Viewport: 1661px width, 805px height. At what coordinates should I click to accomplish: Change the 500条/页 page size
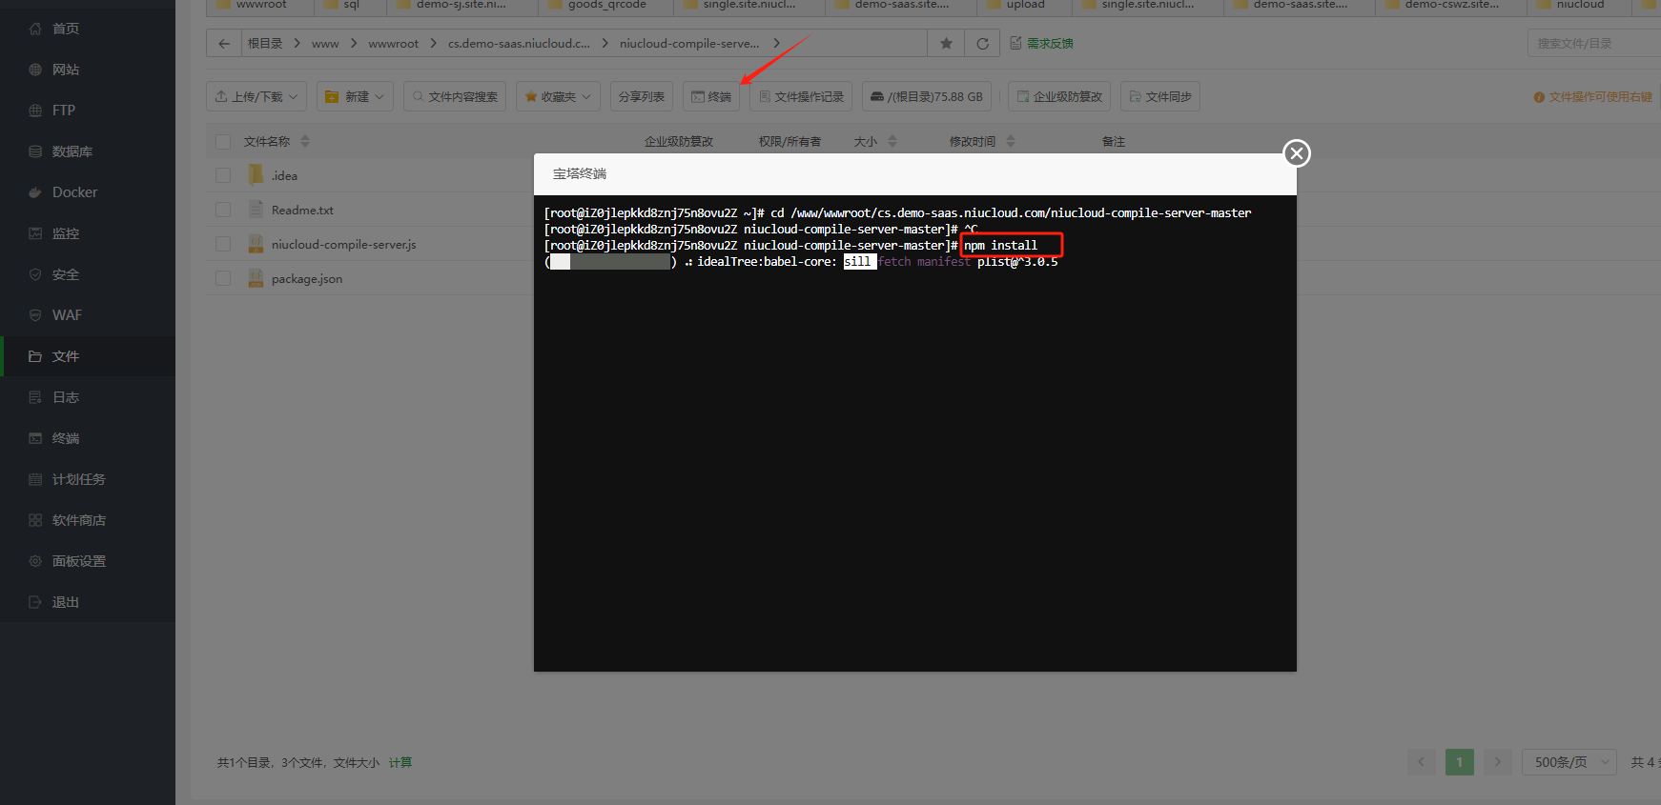pos(1569,762)
